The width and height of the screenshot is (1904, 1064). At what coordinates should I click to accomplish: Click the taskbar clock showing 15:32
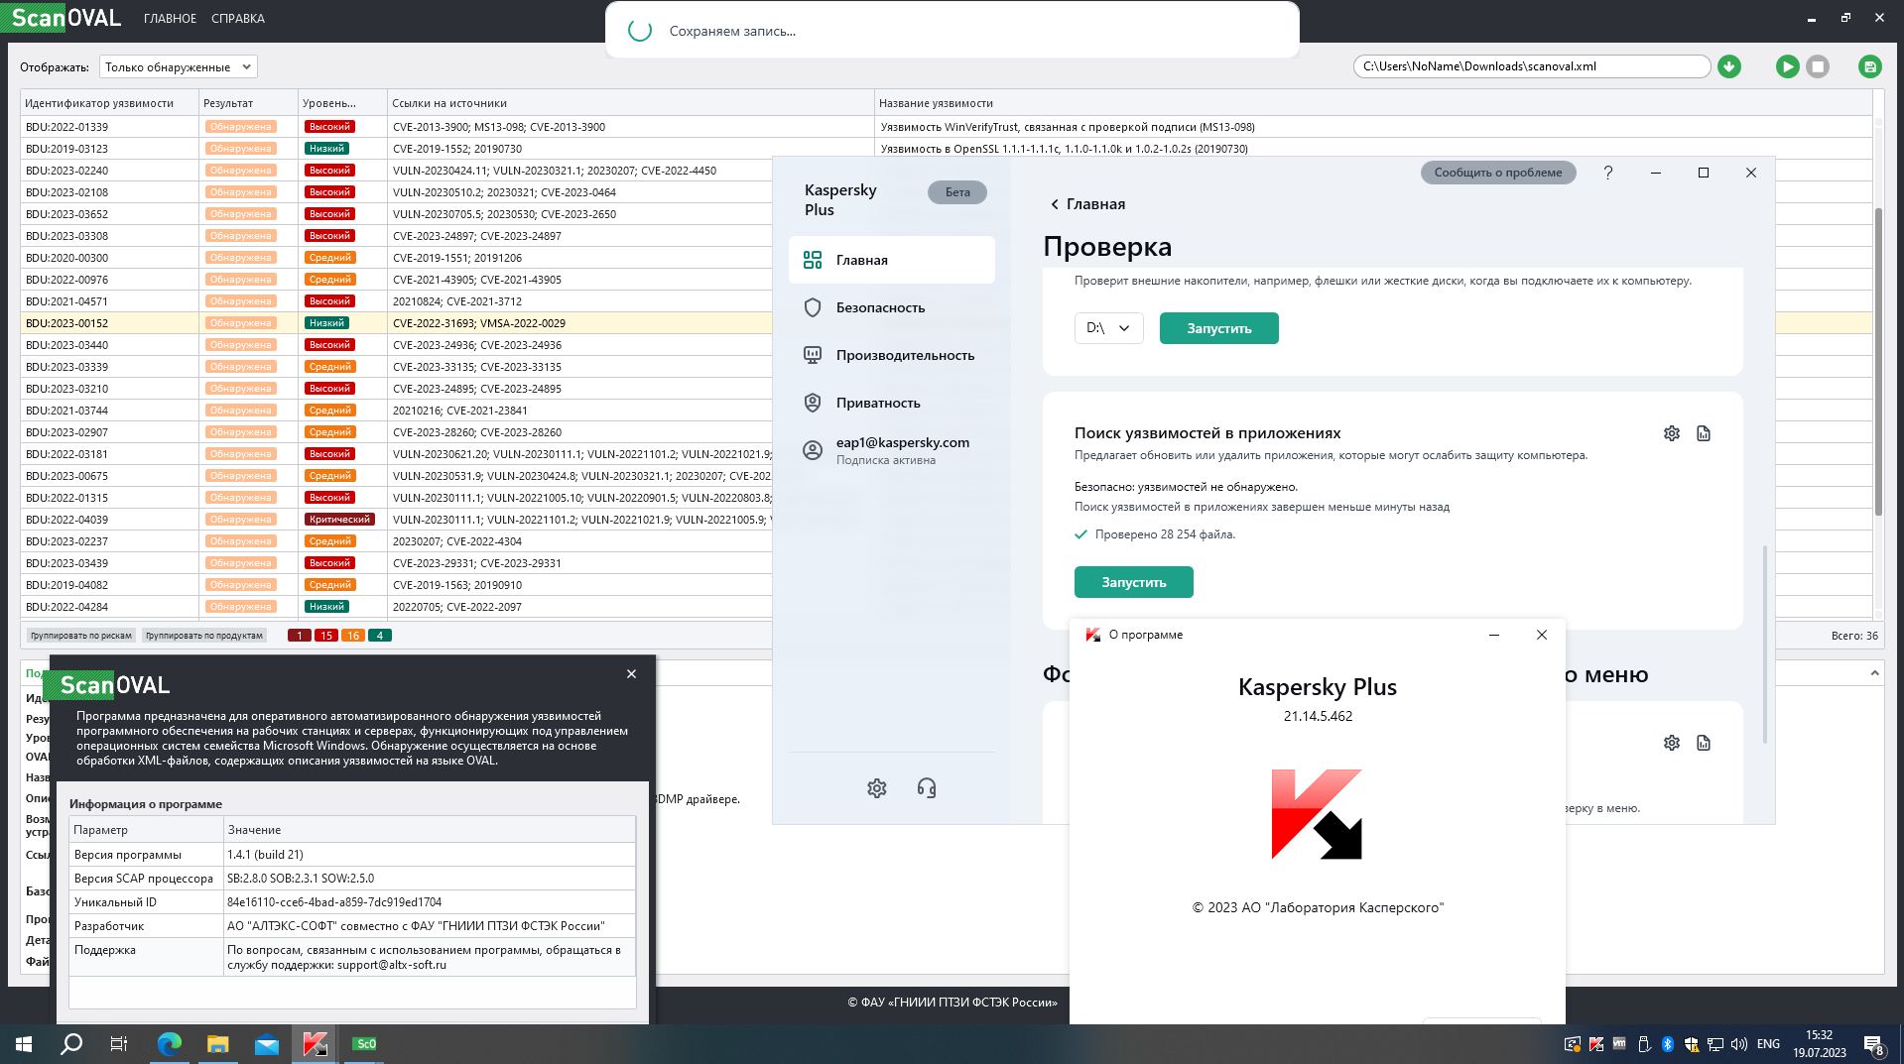tap(1820, 1043)
